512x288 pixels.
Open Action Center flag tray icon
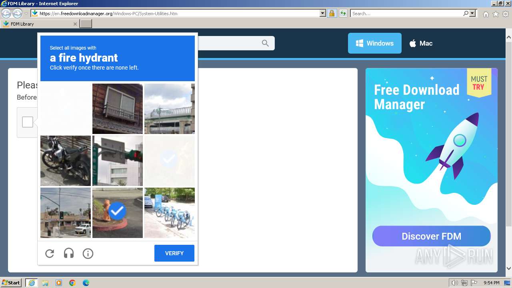pyautogui.click(x=474, y=283)
